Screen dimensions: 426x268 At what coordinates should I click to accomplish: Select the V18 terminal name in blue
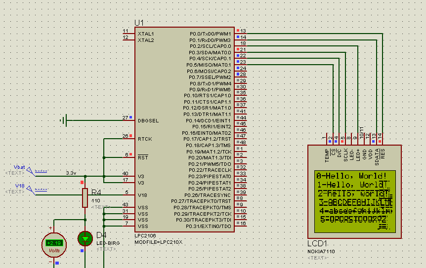pos(20,186)
